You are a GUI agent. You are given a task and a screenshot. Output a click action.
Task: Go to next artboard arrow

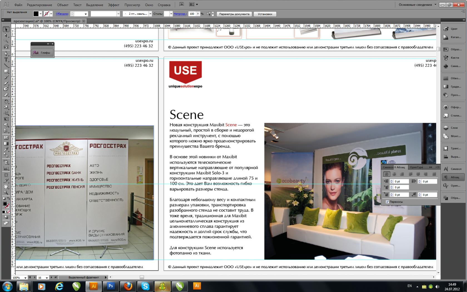tap(51, 277)
